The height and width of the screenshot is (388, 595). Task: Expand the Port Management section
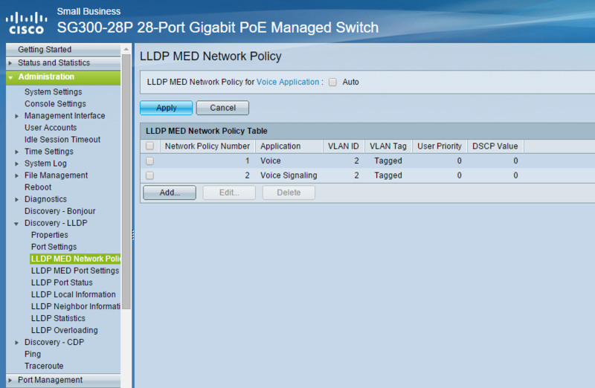pyautogui.click(x=10, y=381)
